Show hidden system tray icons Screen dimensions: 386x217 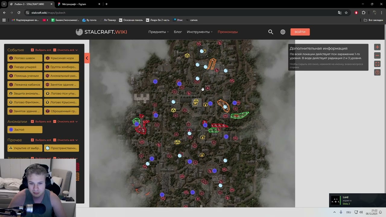click(334, 212)
